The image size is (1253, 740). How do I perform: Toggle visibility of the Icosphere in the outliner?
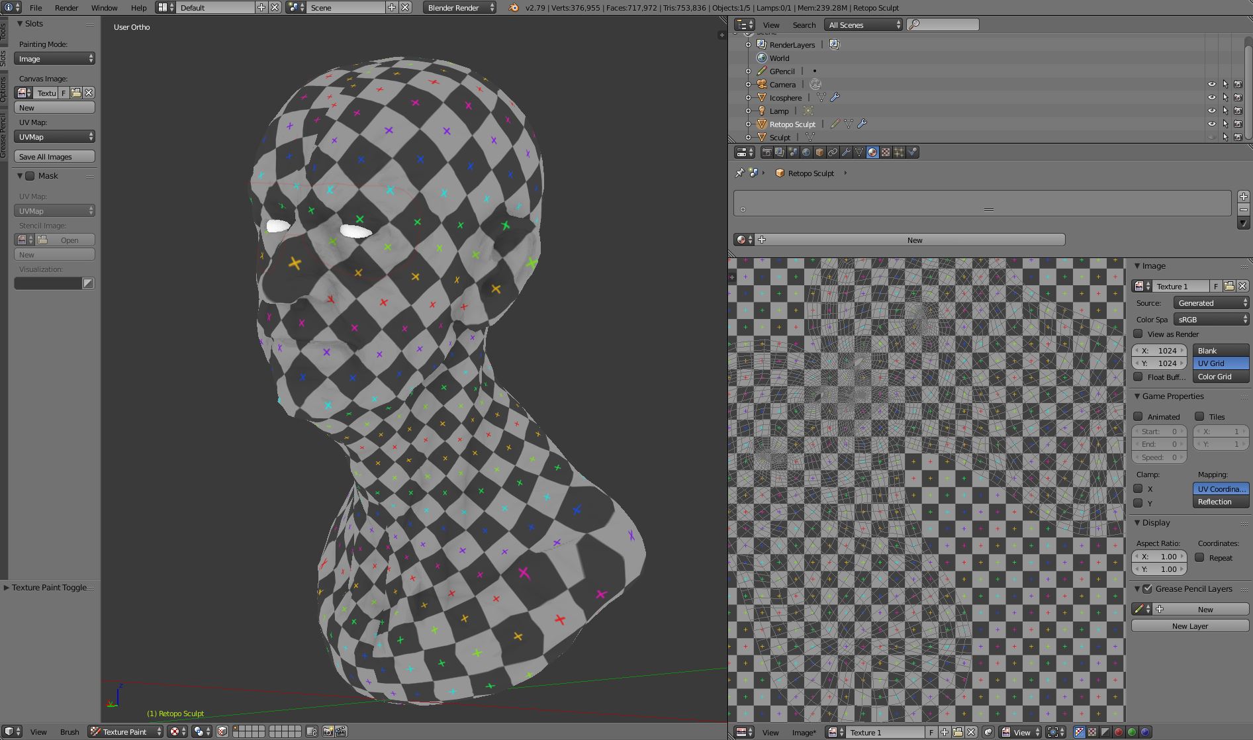1211,97
